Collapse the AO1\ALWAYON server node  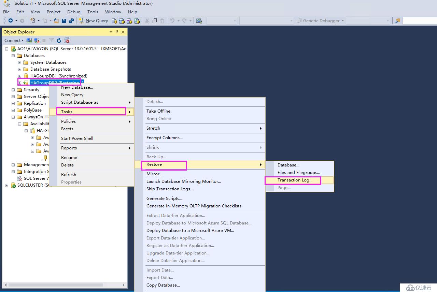(x=6, y=49)
